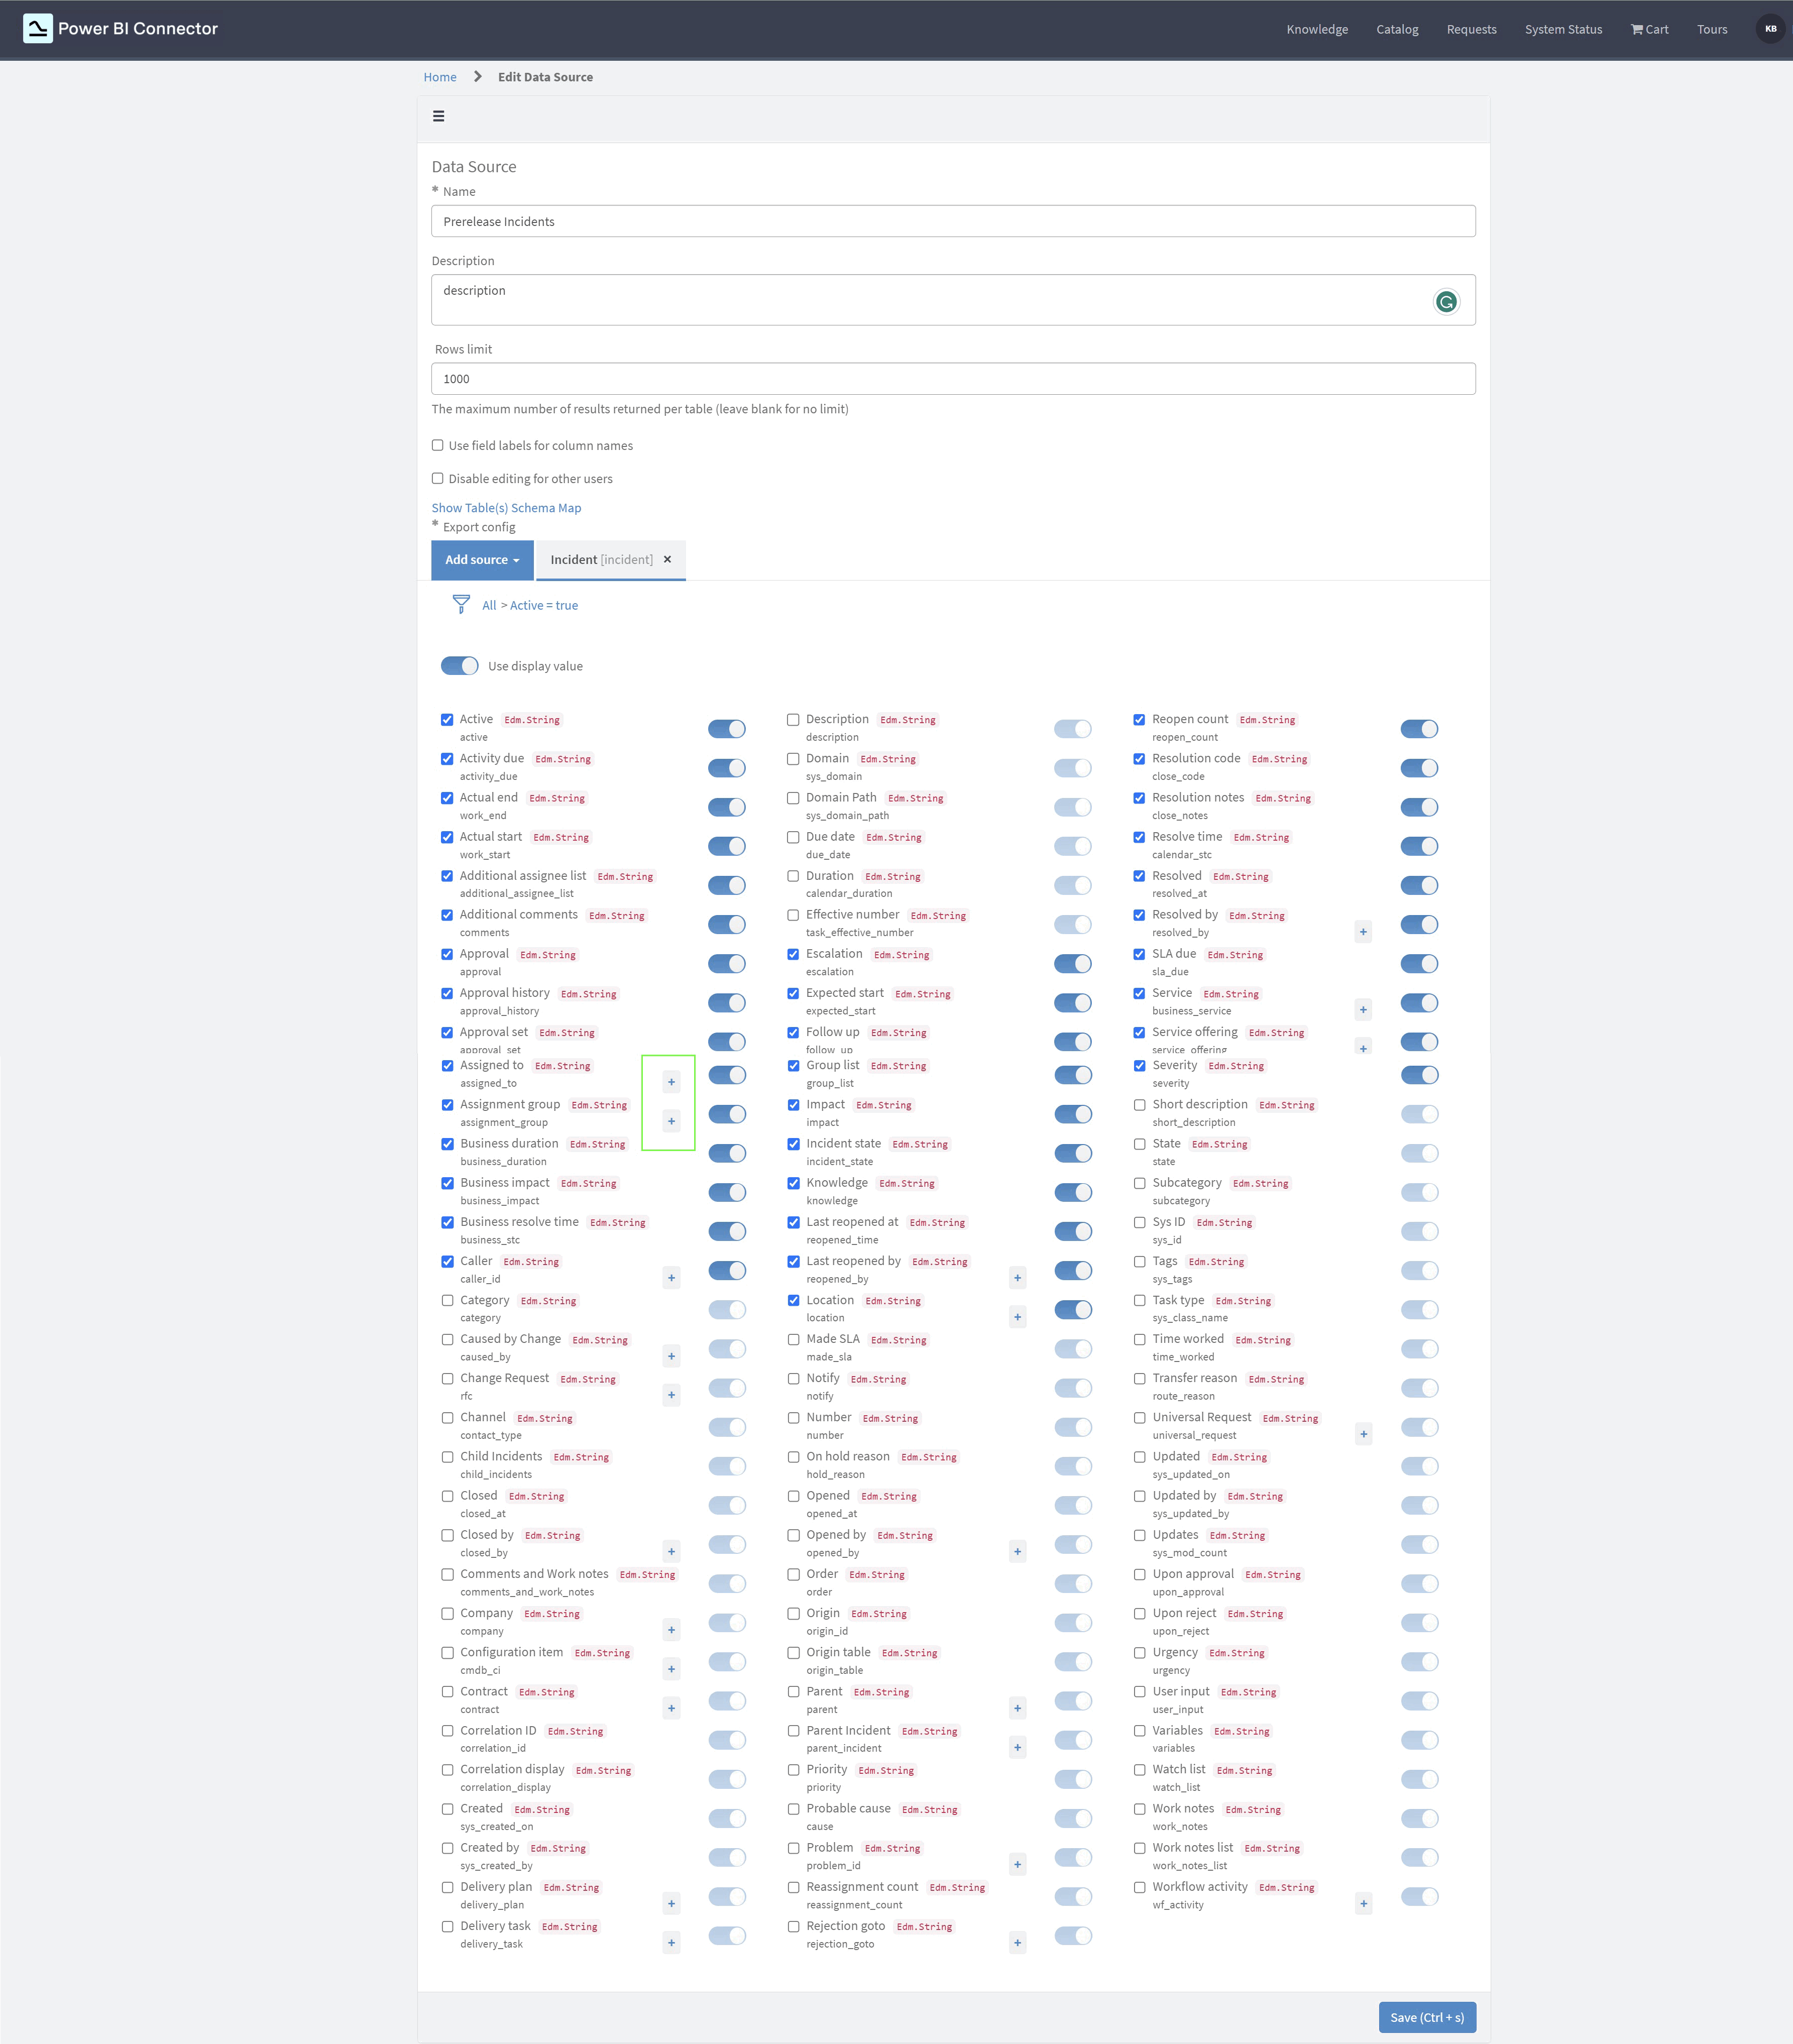This screenshot has height=2044, width=1793.
Task: Open the Add source dropdown
Action: 482,560
